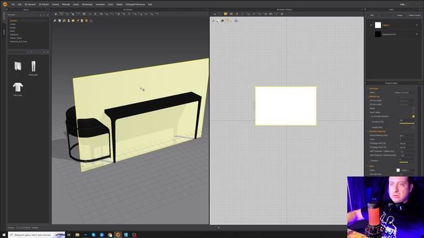
Task: Click the avatar figure display icon in 3D window
Action: (69, 20)
